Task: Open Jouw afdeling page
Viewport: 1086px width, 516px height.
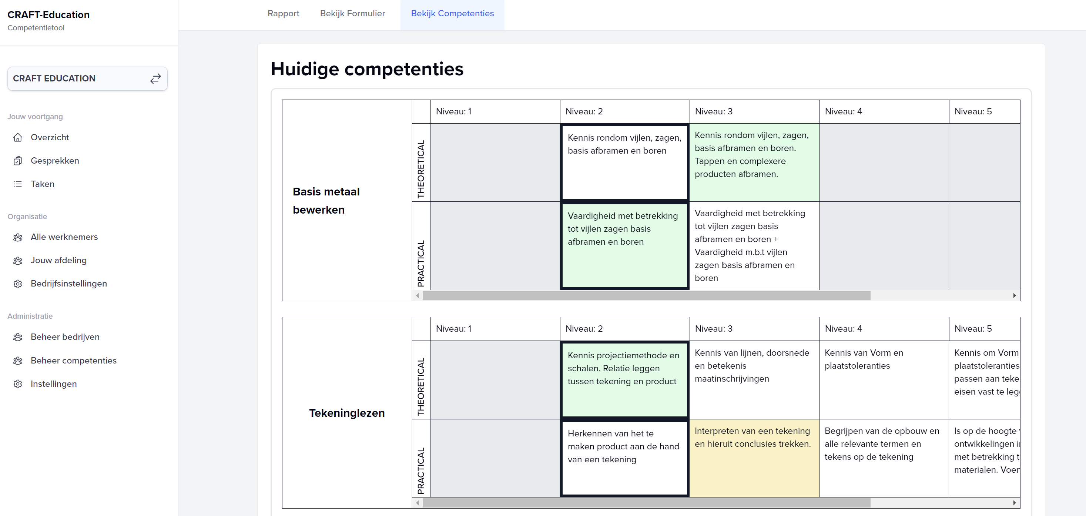Action: [x=58, y=261]
